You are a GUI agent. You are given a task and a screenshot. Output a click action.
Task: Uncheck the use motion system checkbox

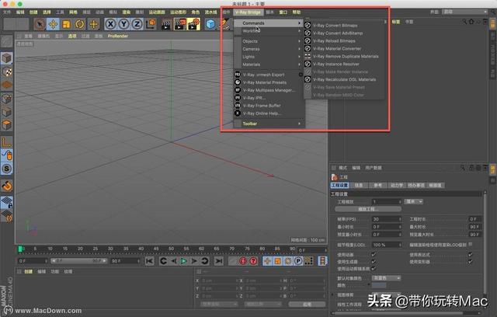tap(374, 269)
